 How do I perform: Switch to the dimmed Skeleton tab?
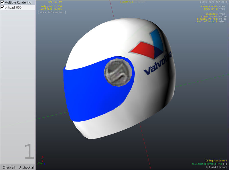pos(139,2)
